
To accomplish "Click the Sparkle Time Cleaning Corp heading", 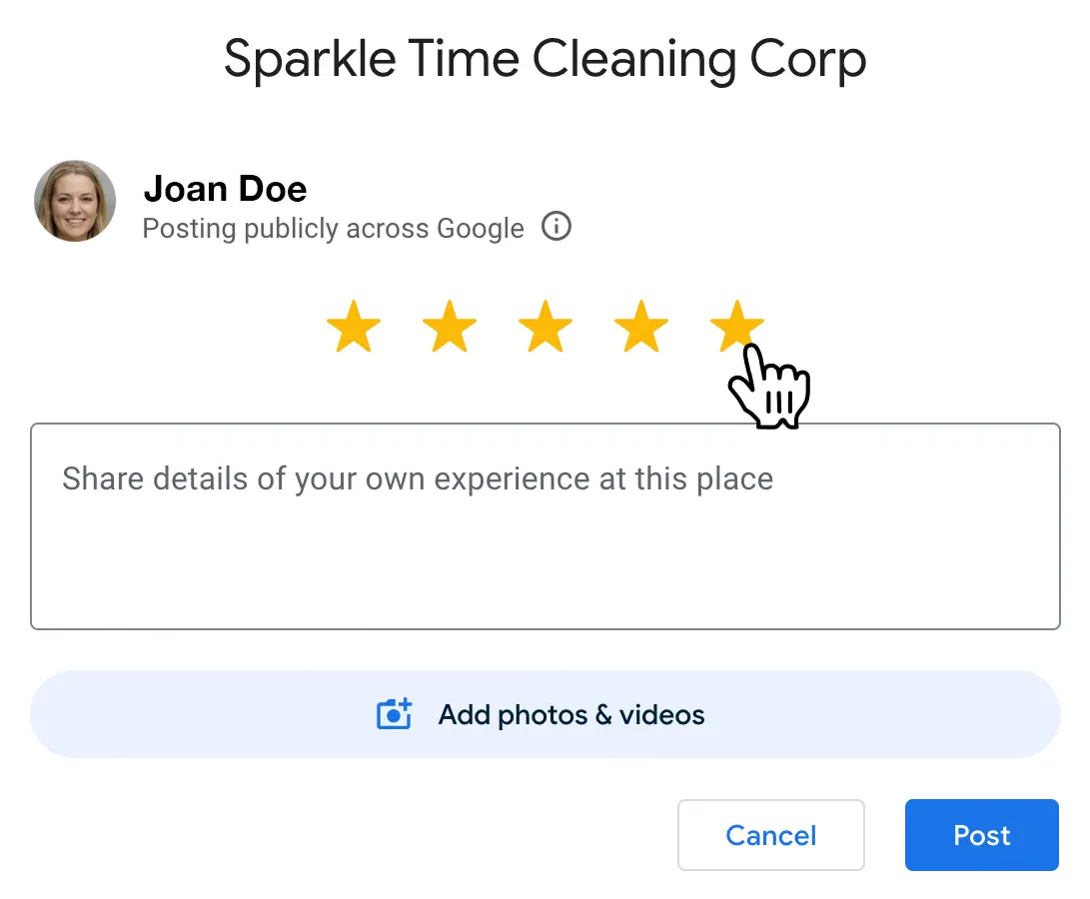I will (x=545, y=60).
